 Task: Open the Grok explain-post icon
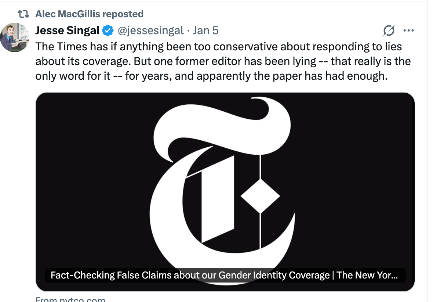click(x=389, y=31)
